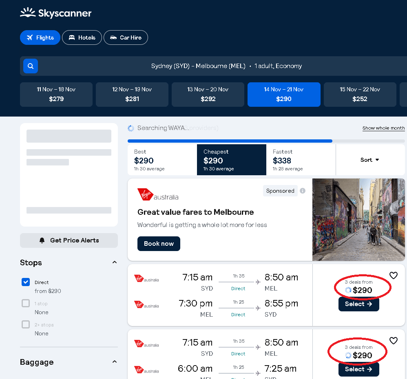Collapse the Stops filter section
The image size is (407, 379).
pyautogui.click(x=115, y=262)
